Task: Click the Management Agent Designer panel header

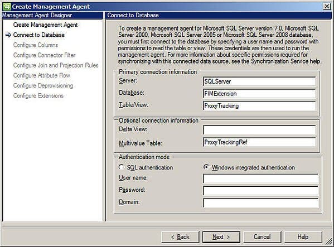Action: click(x=52, y=15)
